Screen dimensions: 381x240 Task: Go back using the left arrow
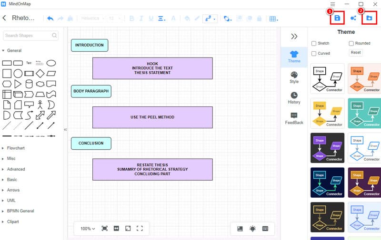(4, 18)
